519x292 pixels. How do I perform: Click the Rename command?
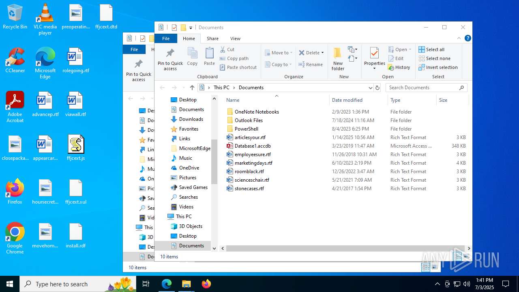[x=311, y=64]
